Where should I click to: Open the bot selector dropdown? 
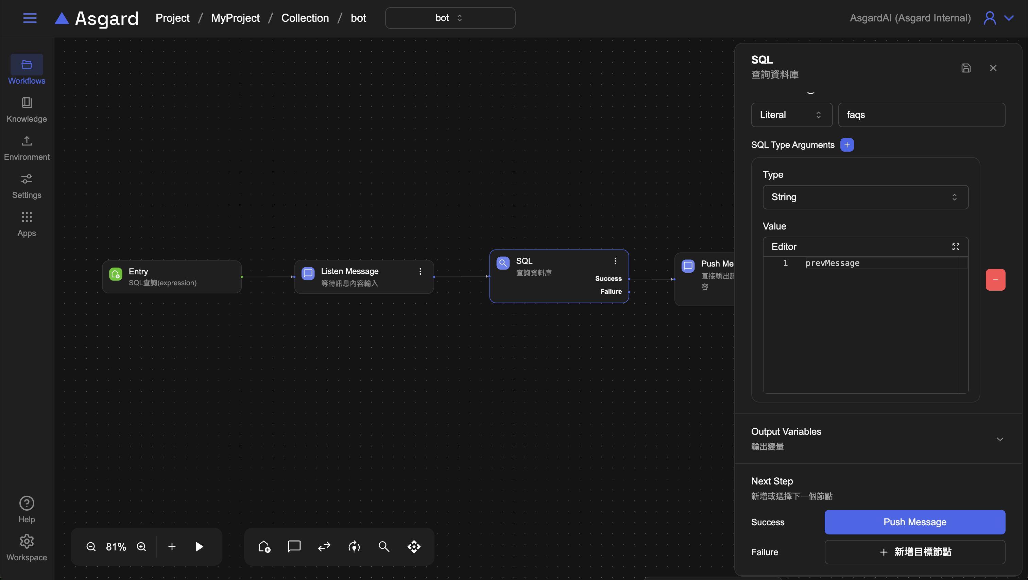(450, 18)
